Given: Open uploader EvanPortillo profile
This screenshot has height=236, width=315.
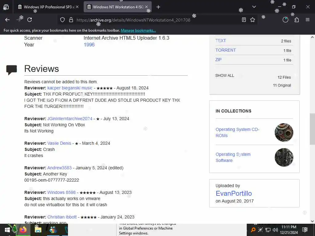Looking at the screenshot, I should [234, 193].
